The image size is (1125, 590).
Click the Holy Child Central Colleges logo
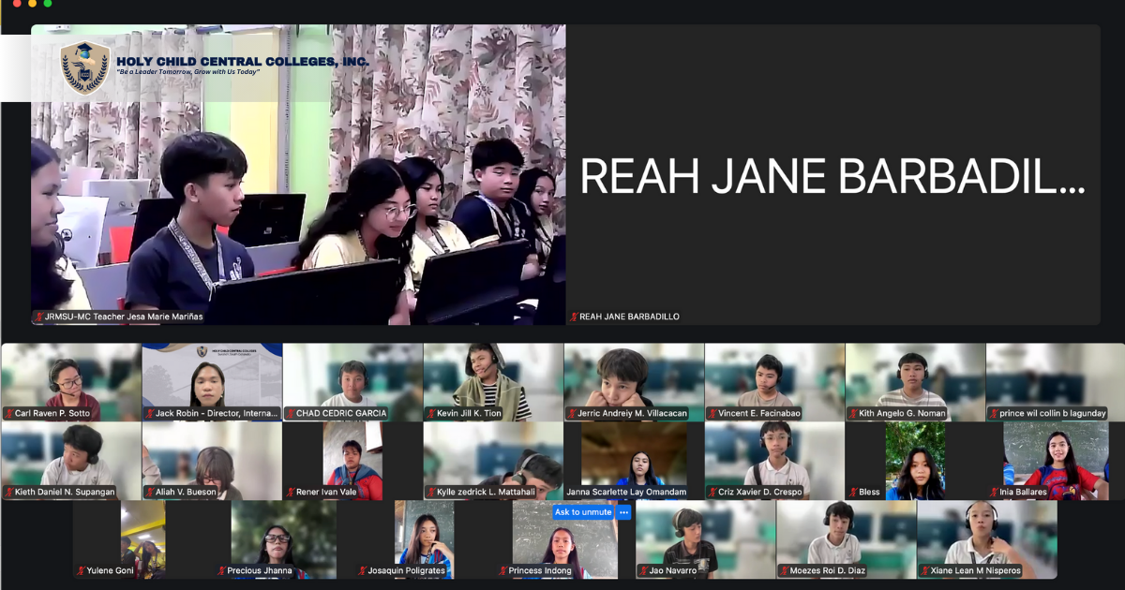[x=85, y=67]
